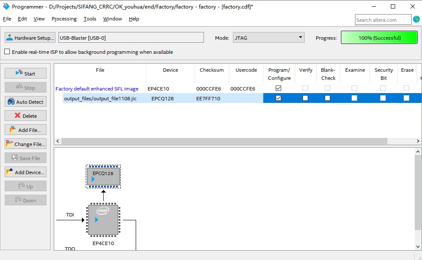Toggle Verify checkbox for output_file1108.jic
This screenshot has width=422, height=260.
coord(305,98)
